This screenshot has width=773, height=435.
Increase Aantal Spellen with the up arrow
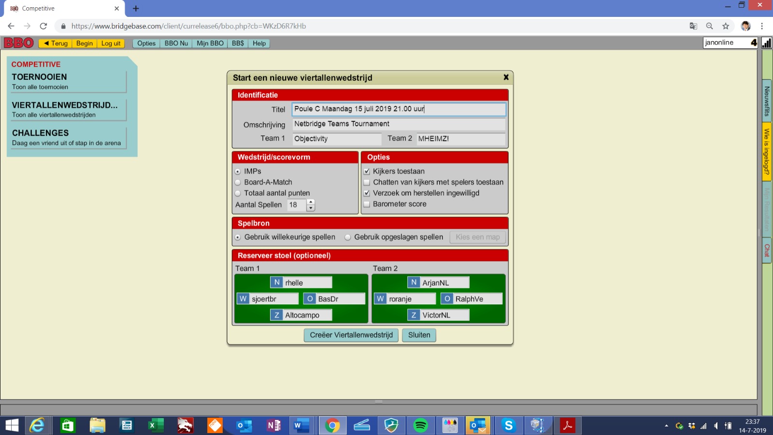click(x=311, y=202)
